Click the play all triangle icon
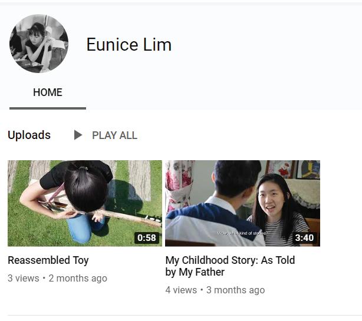 click(x=78, y=135)
